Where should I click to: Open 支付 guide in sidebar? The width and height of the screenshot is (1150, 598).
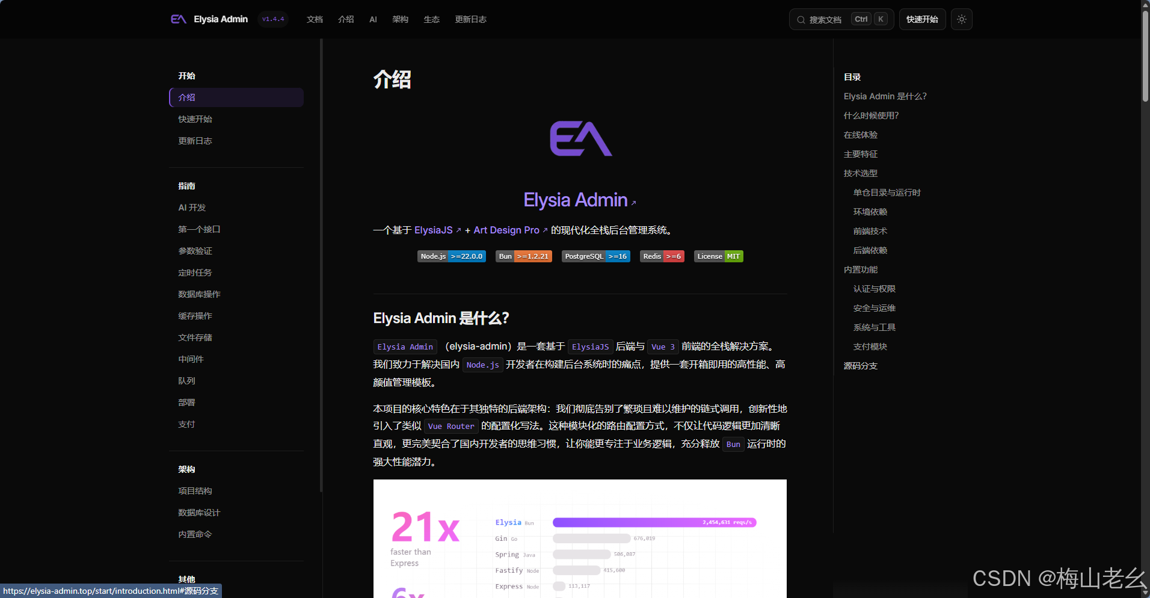(186, 424)
